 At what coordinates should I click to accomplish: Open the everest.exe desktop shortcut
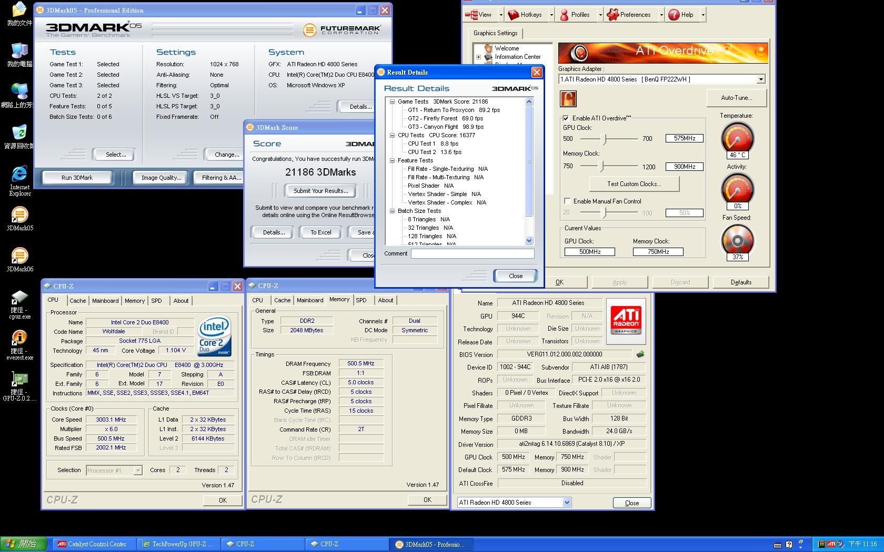click(x=19, y=345)
